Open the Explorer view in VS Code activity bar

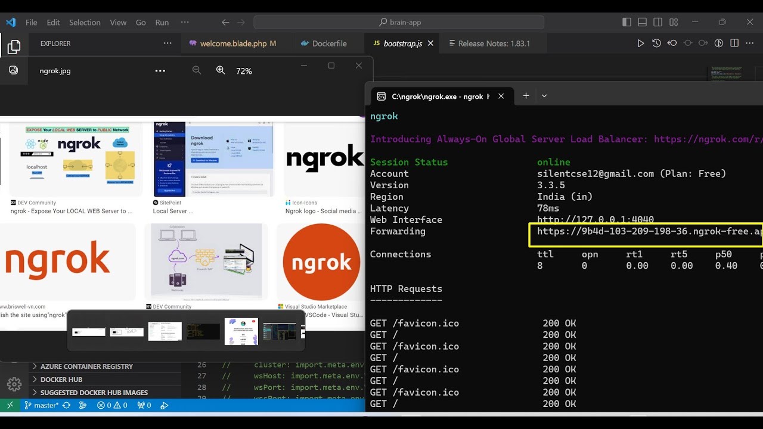(14, 46)
